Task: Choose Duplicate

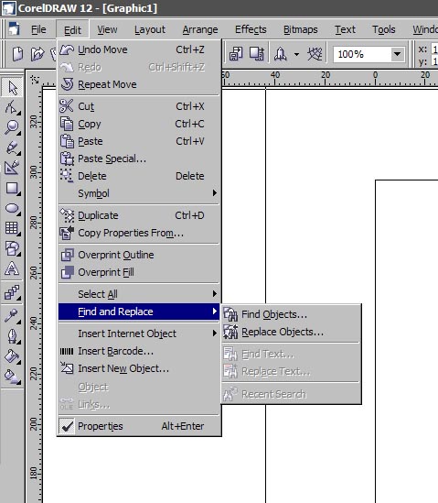Action: pyautogui.click(x=139, y=215)
